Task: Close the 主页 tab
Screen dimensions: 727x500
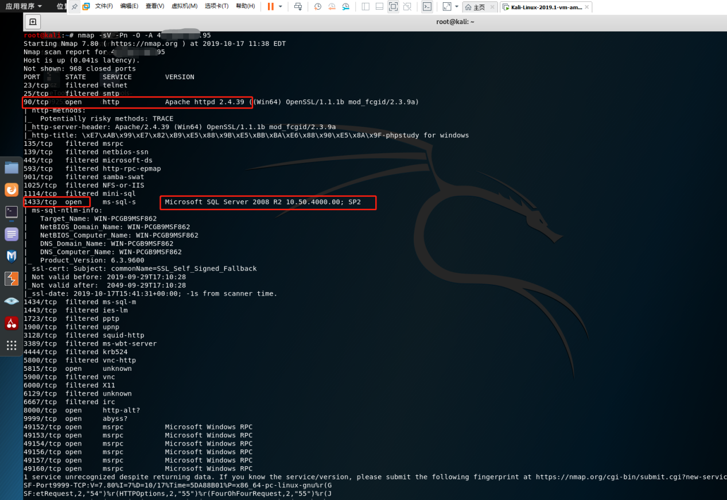Action: (x=492, y=7)
